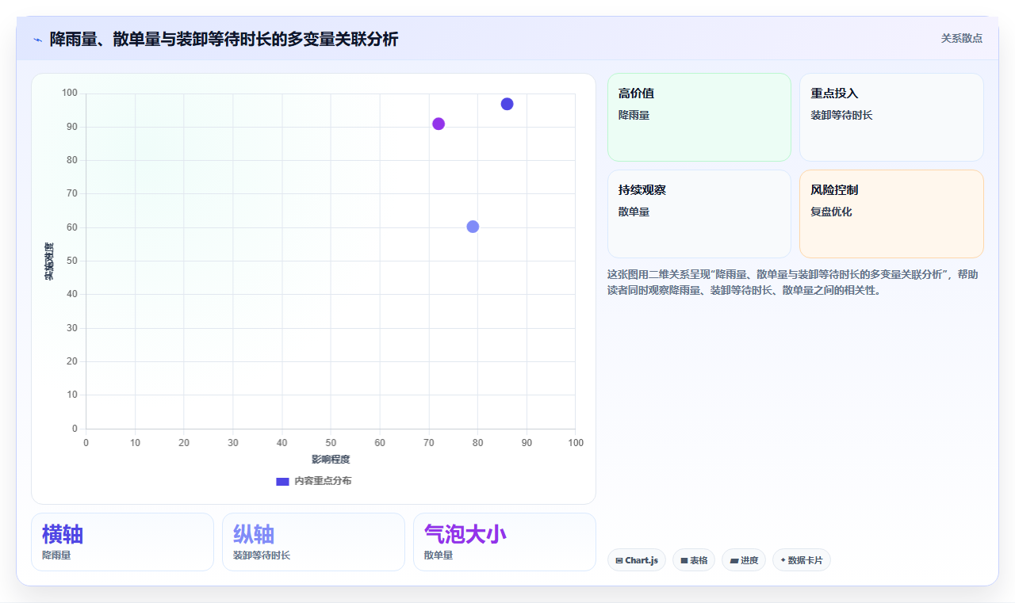Image resolution: width=1015 pixels, height=603 pixels.
Task: Toggle the 内容重点分布 legend item
Action: (313, 481)
